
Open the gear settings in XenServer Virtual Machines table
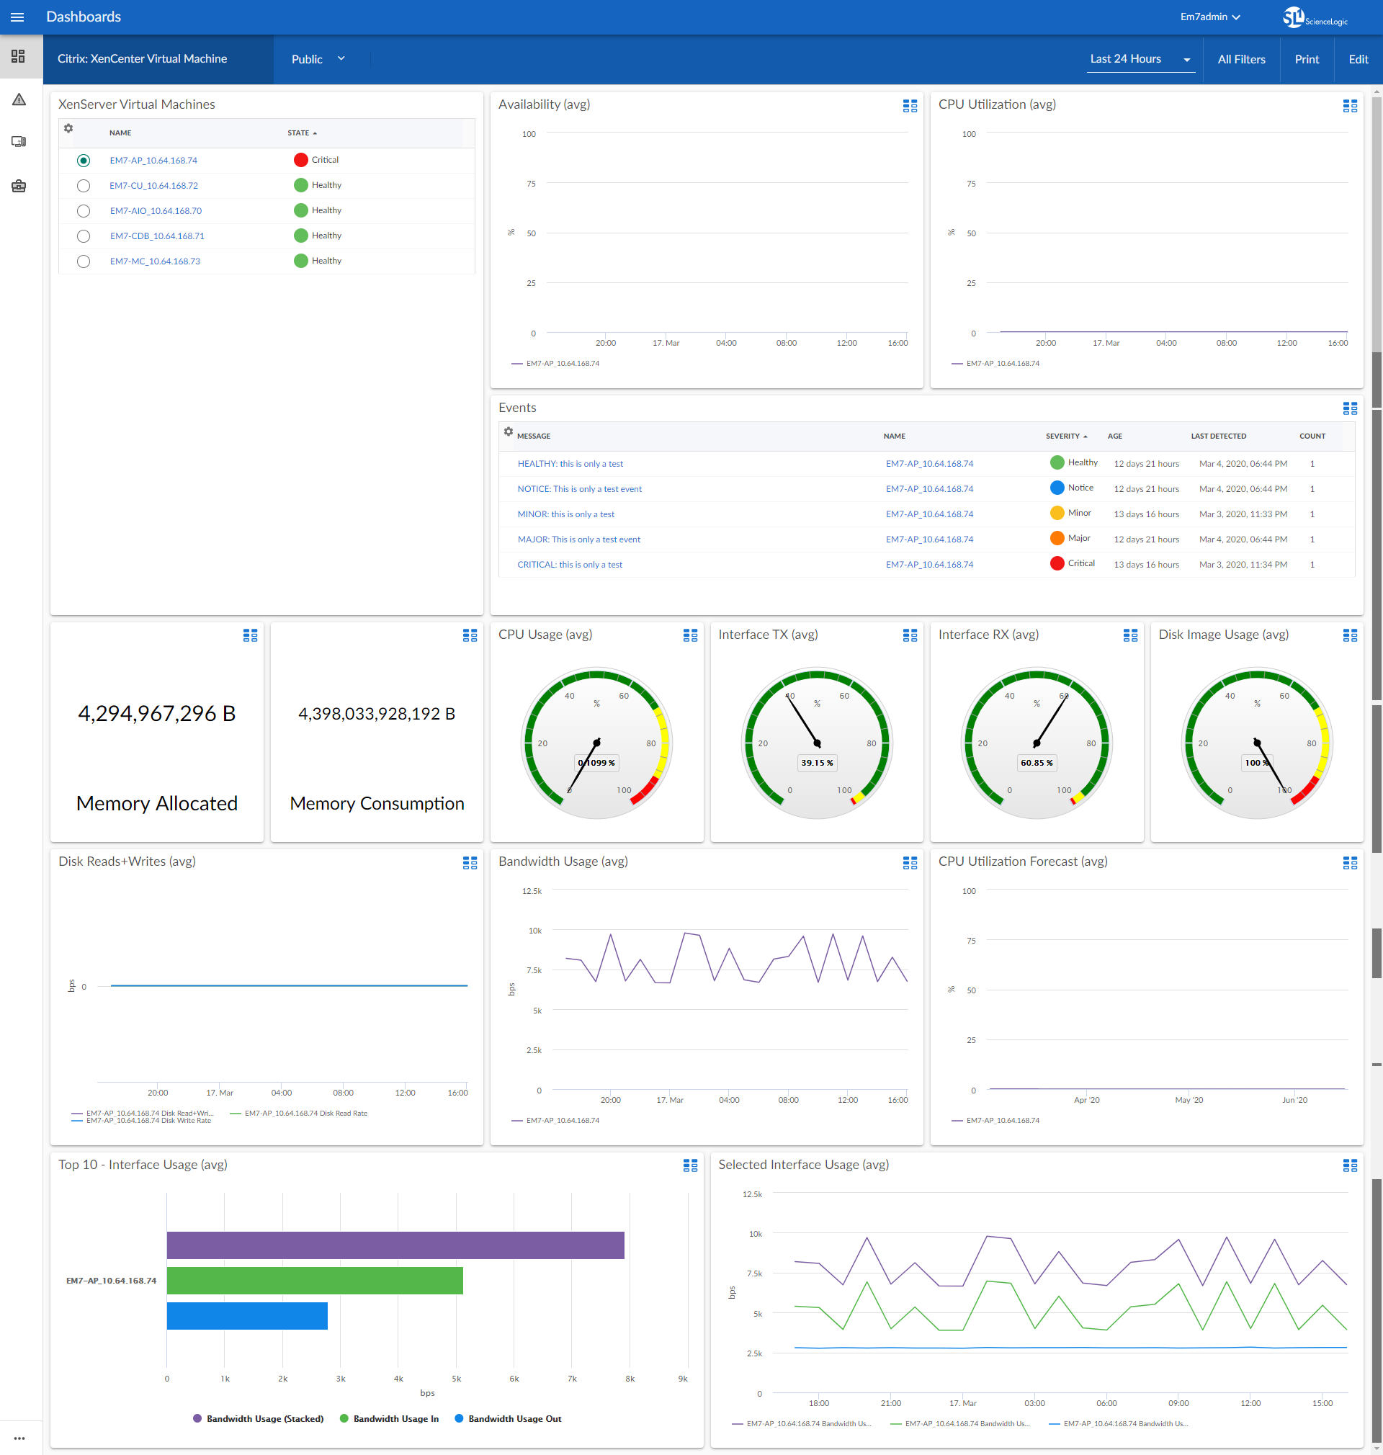click(68, 128)
